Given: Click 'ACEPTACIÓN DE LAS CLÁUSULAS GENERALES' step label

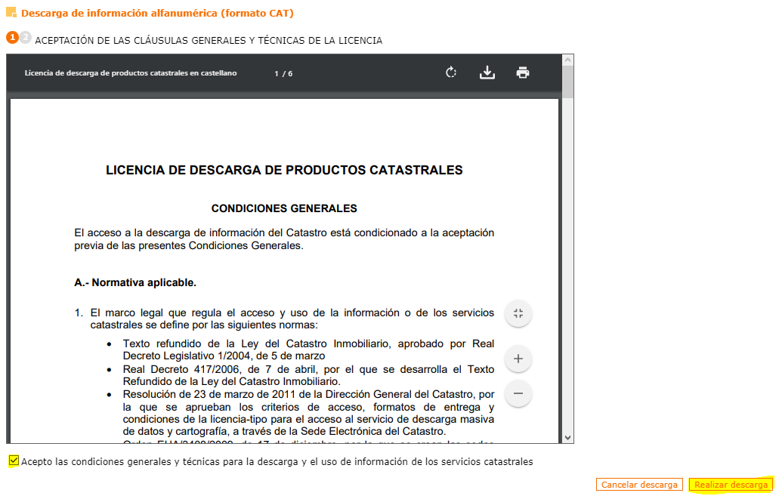Looking at the screenshot, I should 209,41.
